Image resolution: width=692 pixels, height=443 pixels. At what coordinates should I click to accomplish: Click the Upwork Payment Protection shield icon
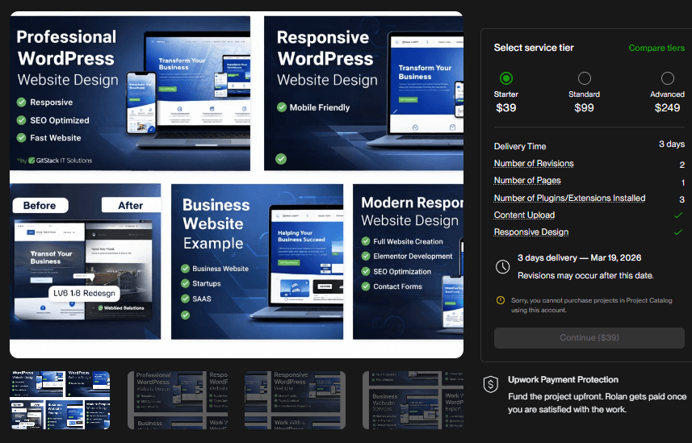pyautogui.click(x=490, y=385)
